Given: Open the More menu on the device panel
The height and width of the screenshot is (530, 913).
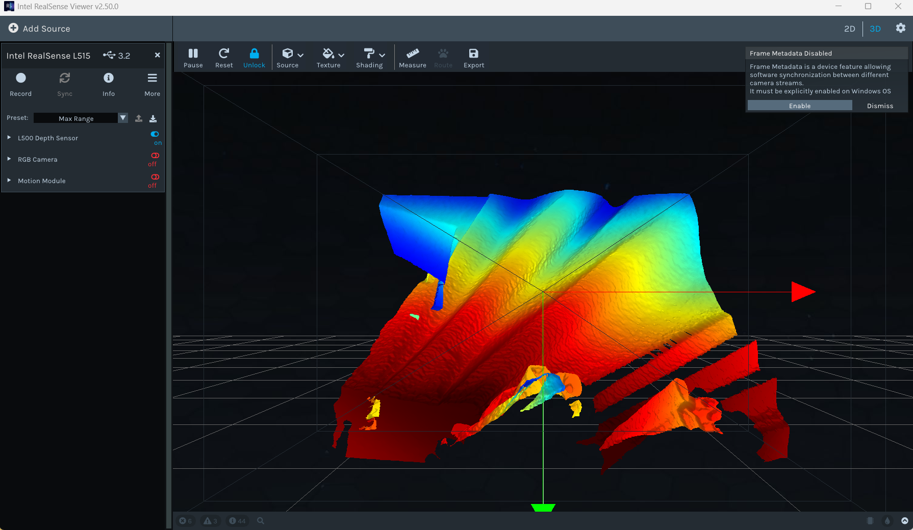Looking at the screenshot, I should tap(152, 78).
